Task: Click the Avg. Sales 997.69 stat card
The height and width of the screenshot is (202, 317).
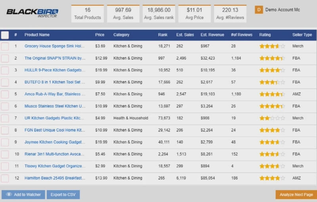Action: (x=123, y=13)
